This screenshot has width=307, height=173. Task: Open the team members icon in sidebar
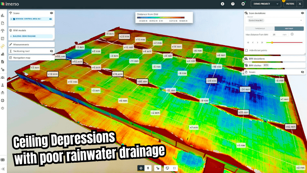[3, 77]
